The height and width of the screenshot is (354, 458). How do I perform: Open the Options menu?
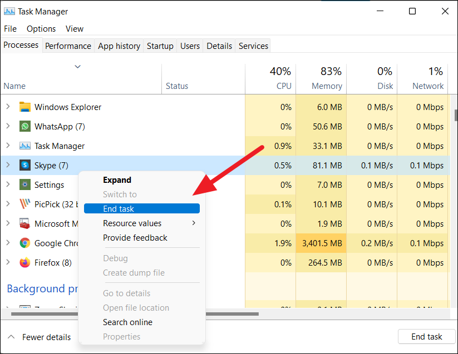click(x=41, y=29)
